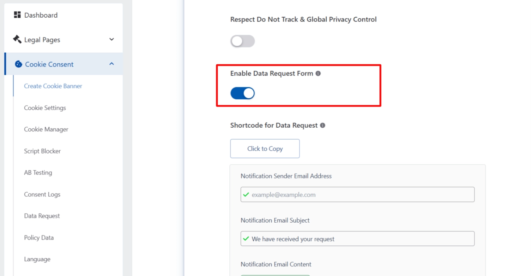Select the cookie icon next to Cookie Consent
531x276 pixels.
pyautogui.click(x=18, y=64)
